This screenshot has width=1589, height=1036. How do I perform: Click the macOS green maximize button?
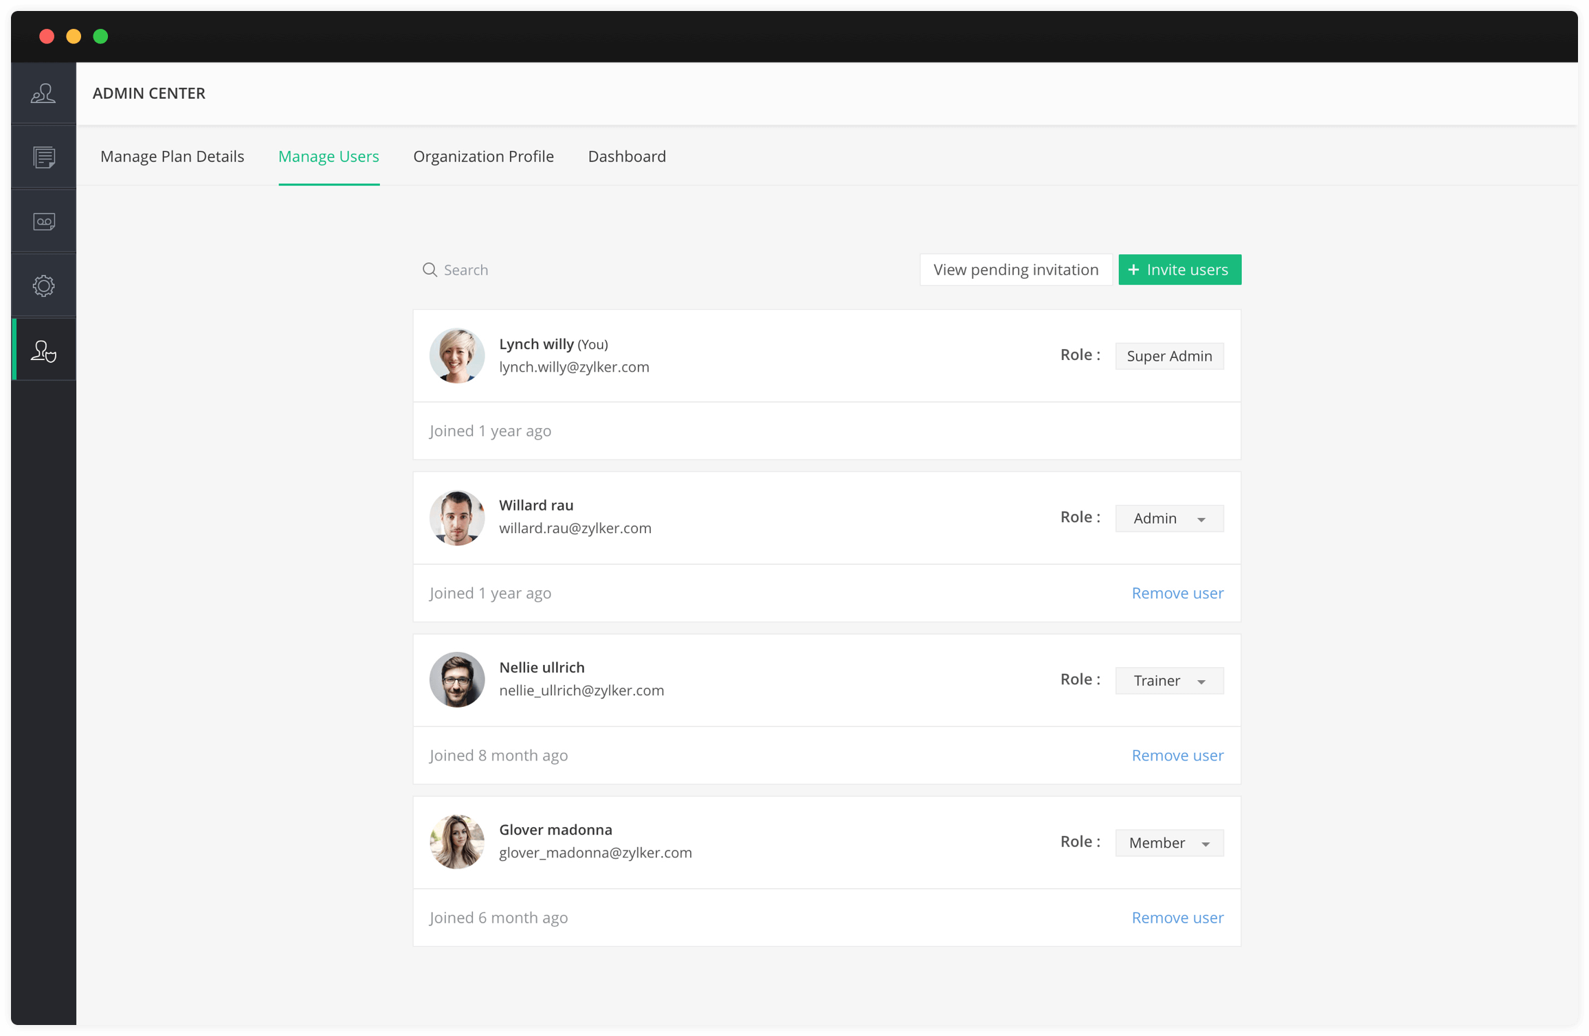100,36
